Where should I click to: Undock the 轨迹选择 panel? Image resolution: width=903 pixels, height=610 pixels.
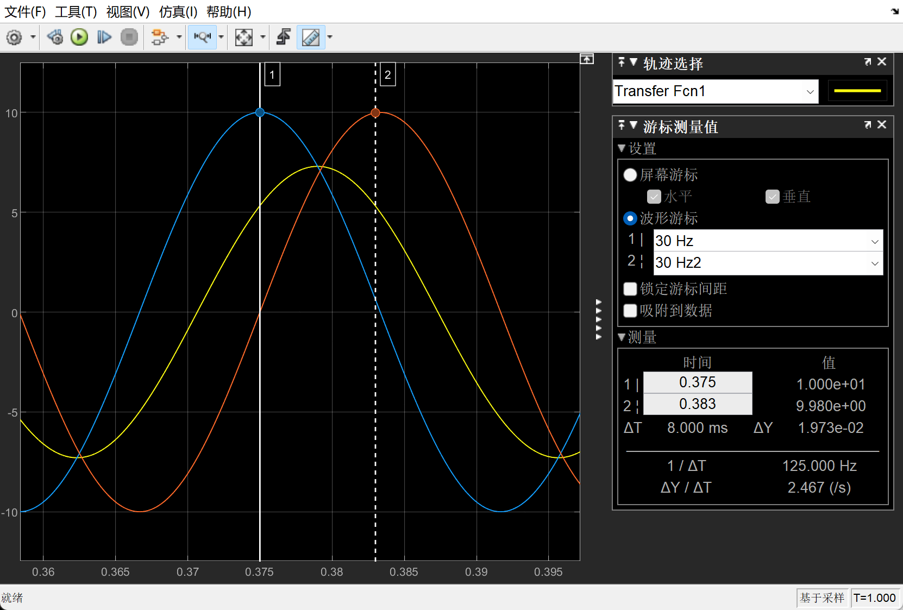click(x=868, y=62)
